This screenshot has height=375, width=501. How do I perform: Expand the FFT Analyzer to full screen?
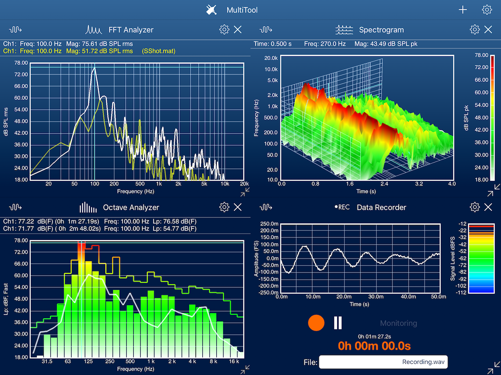(x=245, y=192)
